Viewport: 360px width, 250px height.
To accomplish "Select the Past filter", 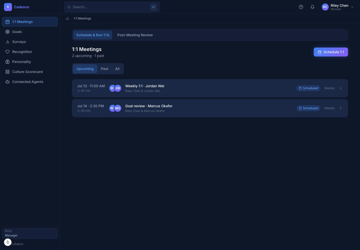I will coord(104,69).
